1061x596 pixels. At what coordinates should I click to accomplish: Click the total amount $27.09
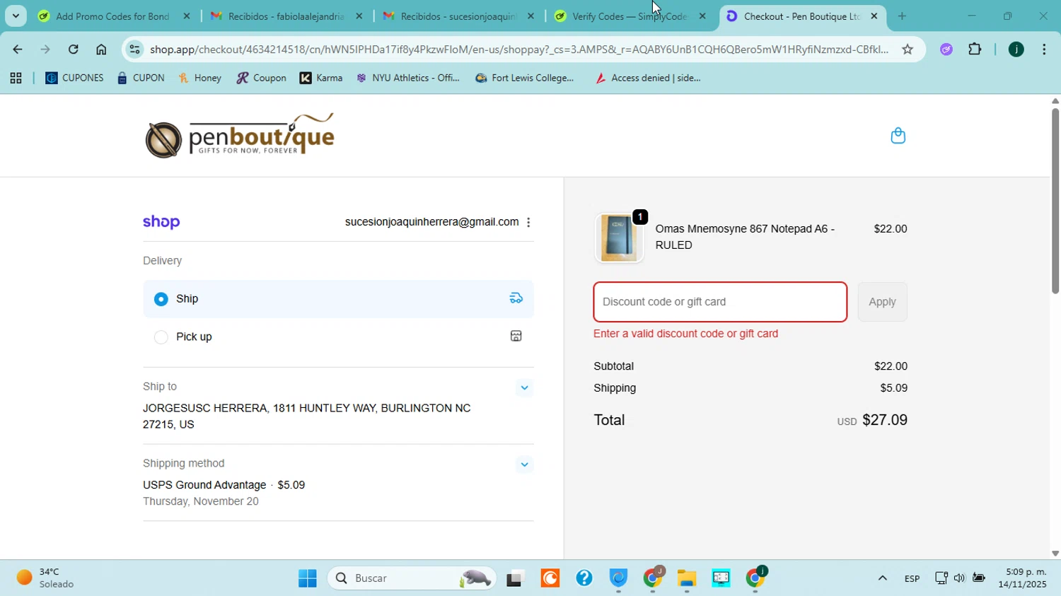point(885,420)
